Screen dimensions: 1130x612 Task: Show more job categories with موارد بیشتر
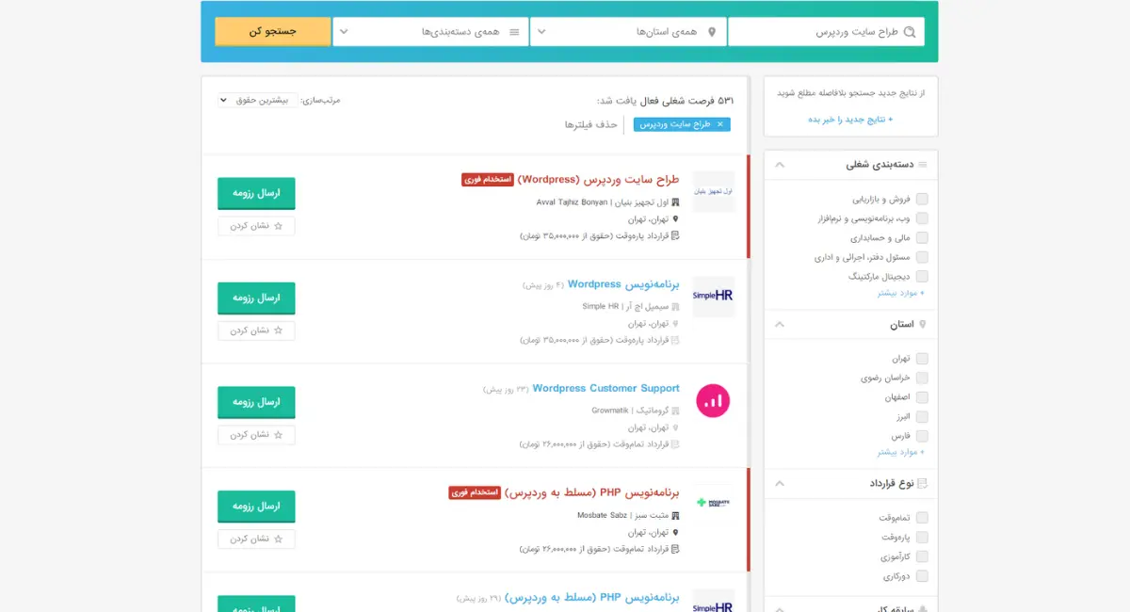(901, 293)
